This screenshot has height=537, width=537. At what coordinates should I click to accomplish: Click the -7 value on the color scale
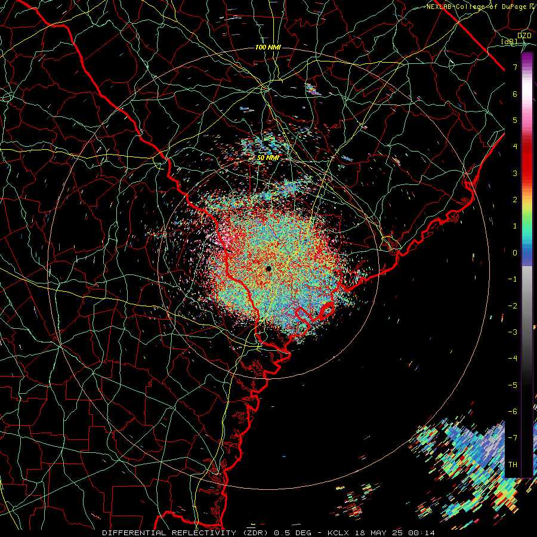[x=513, y=438]
